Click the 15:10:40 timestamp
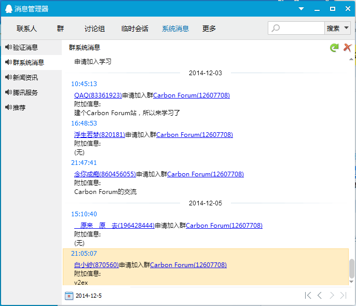Image resolution: width=356 pixels, height=306 pixels. coord(84,214)
